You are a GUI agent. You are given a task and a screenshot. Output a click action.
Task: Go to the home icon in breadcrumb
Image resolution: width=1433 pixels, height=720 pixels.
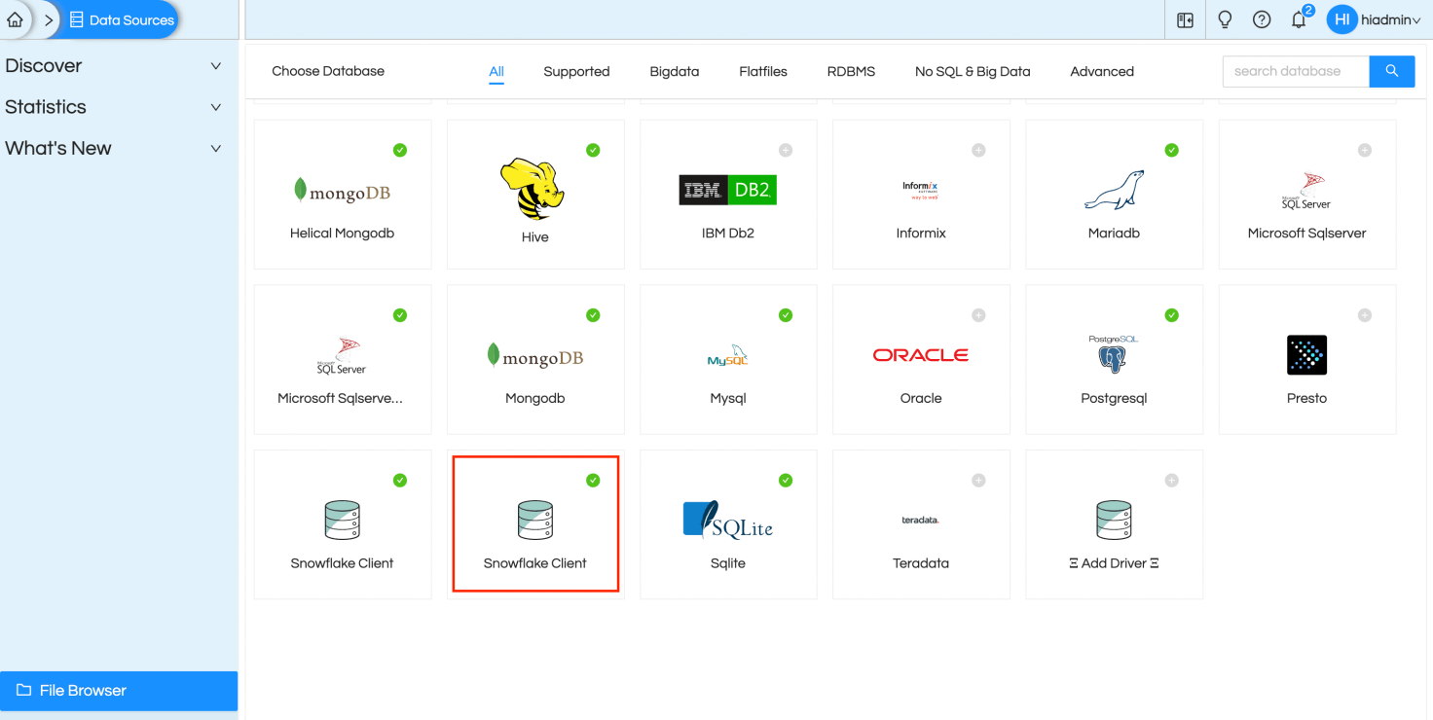pyautogui.click(x=15, y=19)
